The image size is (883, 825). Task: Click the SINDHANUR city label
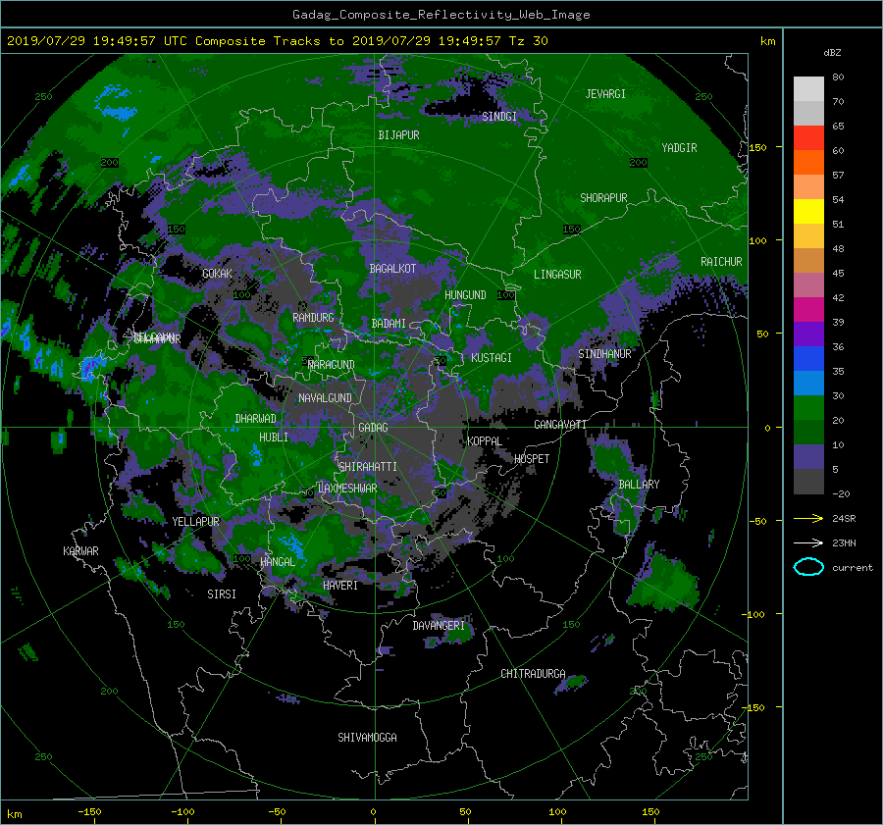point(604,354)
